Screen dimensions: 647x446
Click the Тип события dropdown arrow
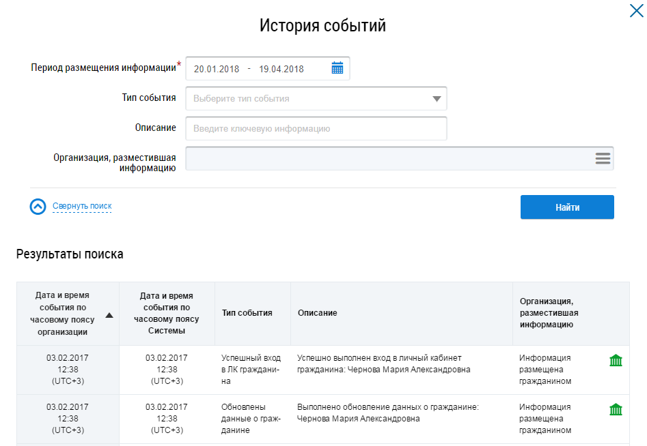click(437, 100)
